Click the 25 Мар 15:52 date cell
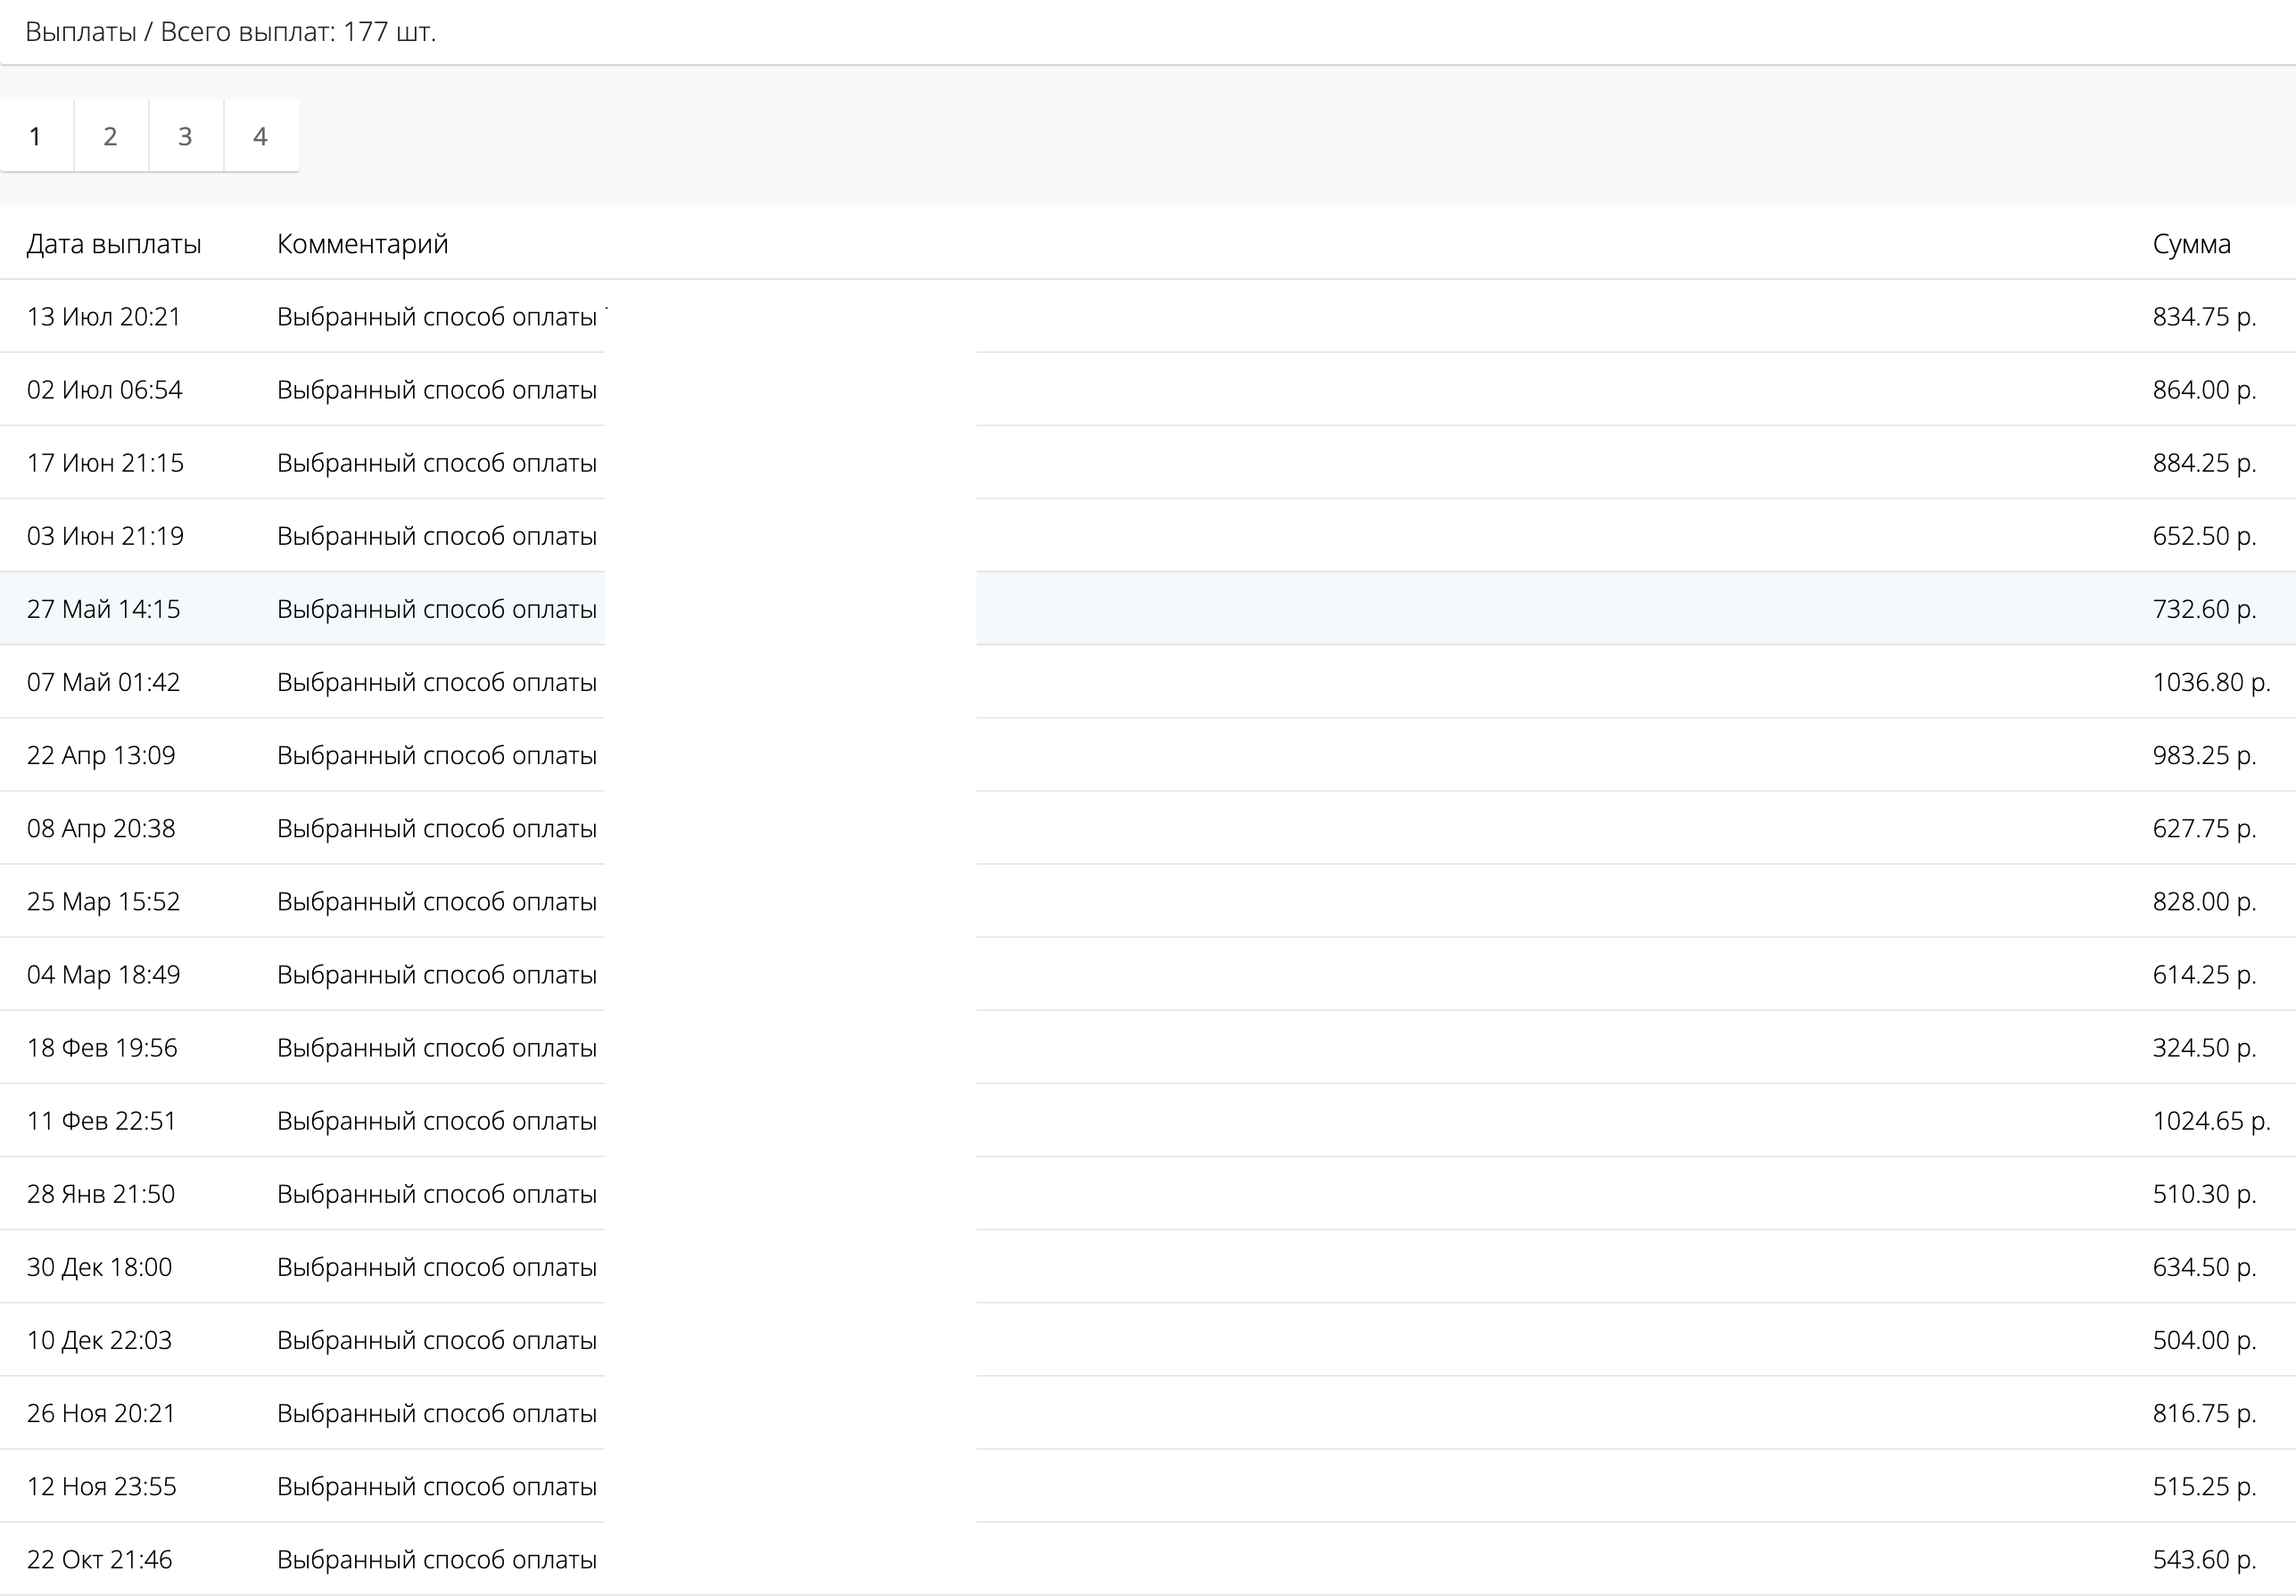2296x1596 pixels. (x=103, y=901)
